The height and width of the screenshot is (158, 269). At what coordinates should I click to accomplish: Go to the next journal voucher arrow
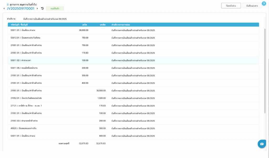click(x=37, y=9)
